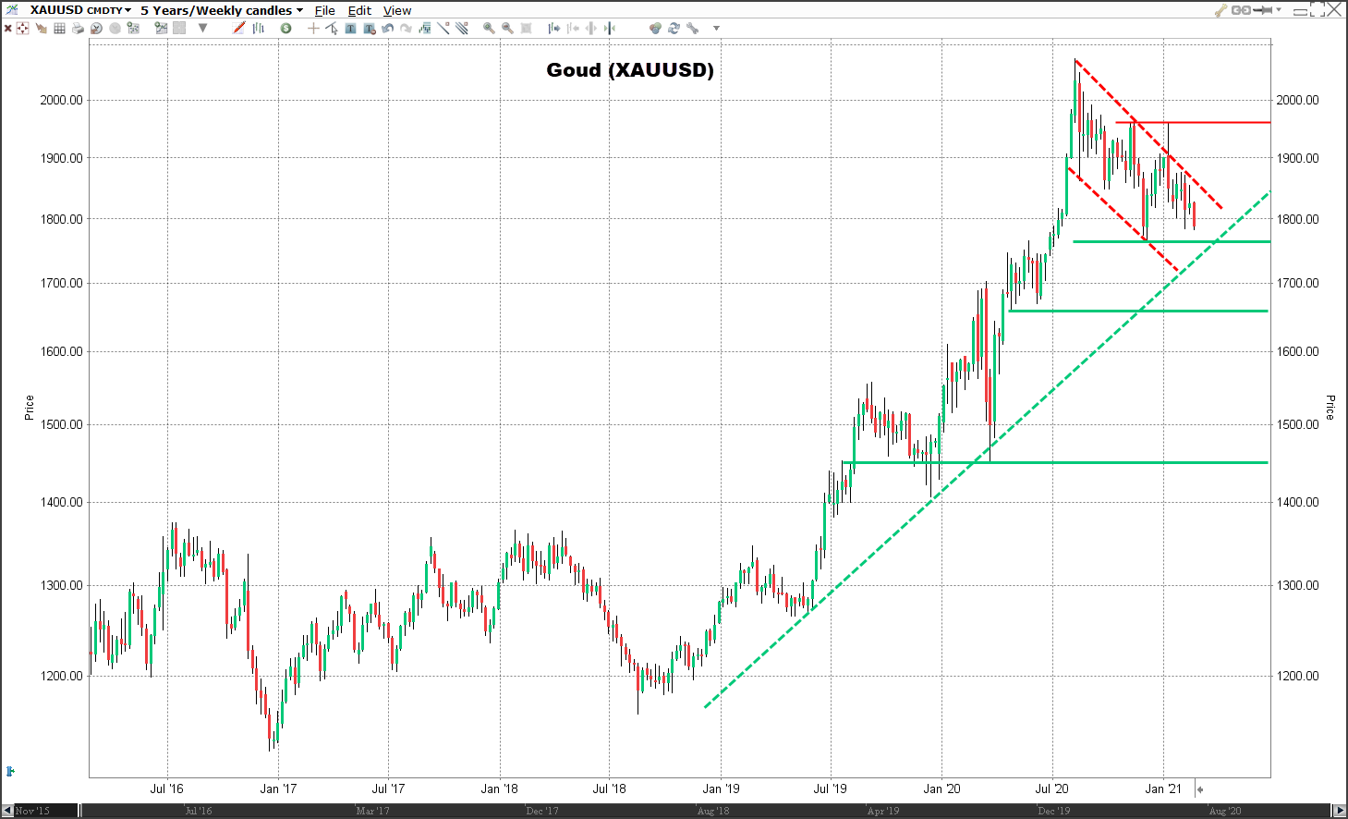Click the left Price axis label
Screen dimensions: 1348x819
(29, 408)
